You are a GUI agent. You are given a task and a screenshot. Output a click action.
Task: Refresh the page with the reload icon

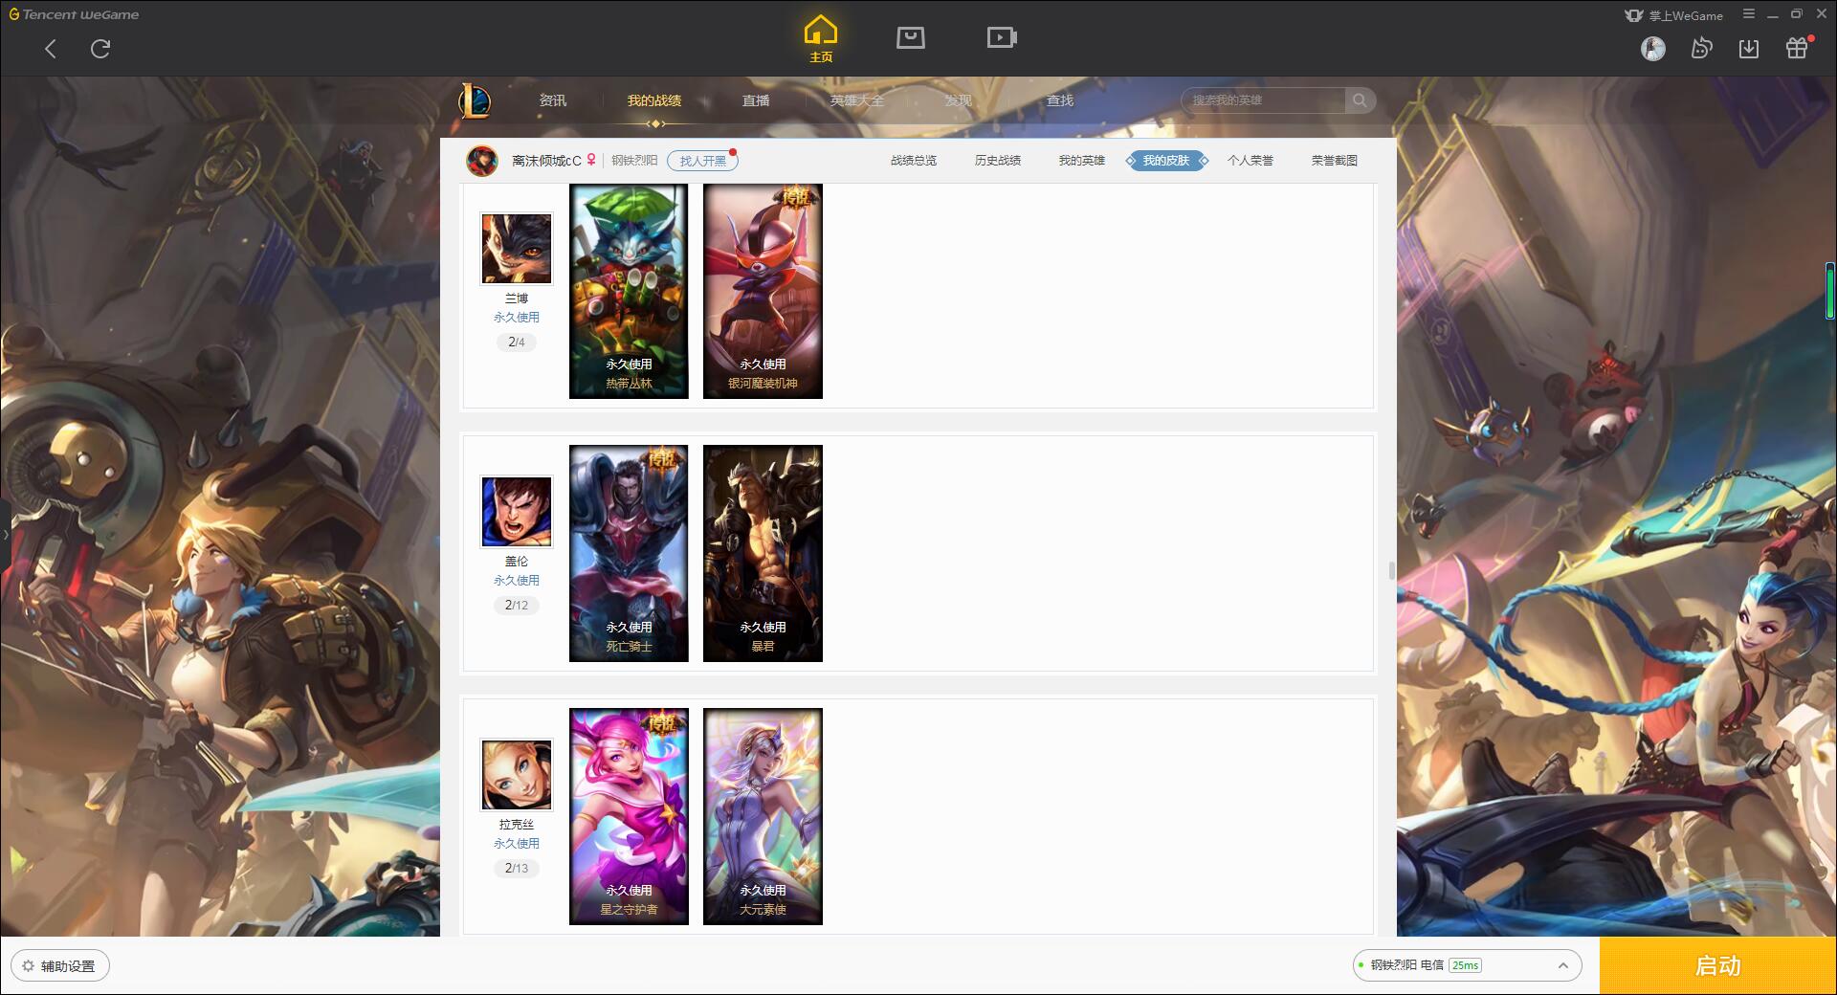[100, 49]
